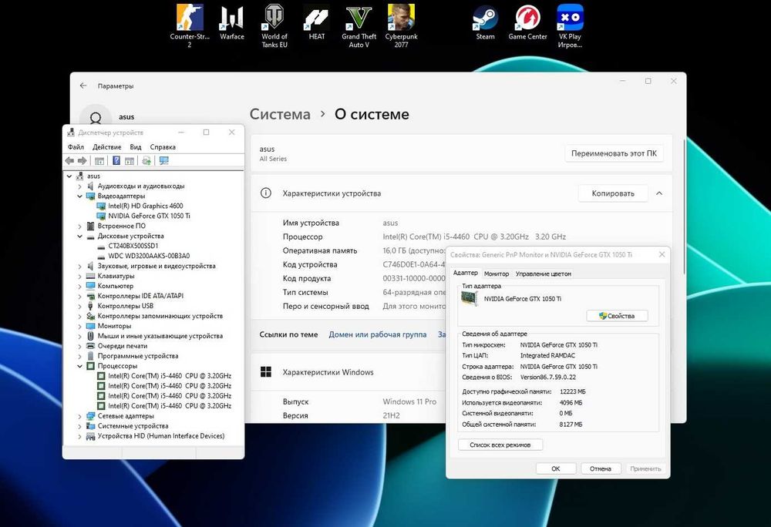Viewport: 771px width, 527px height.
Task: Click update driver toolbar icon
Action: (x=146, y=160)
